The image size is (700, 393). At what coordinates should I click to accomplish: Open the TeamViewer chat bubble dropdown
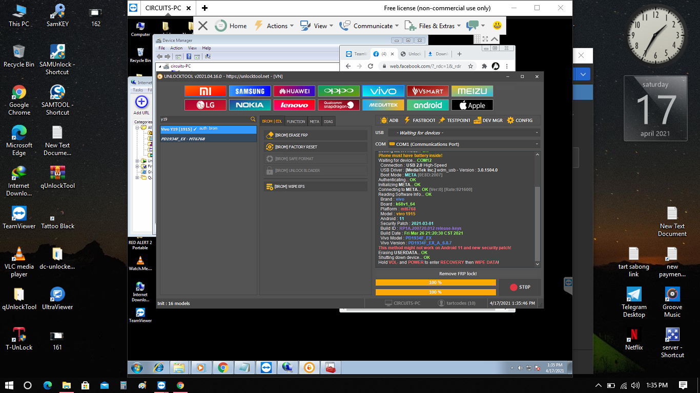pos(476,26)
